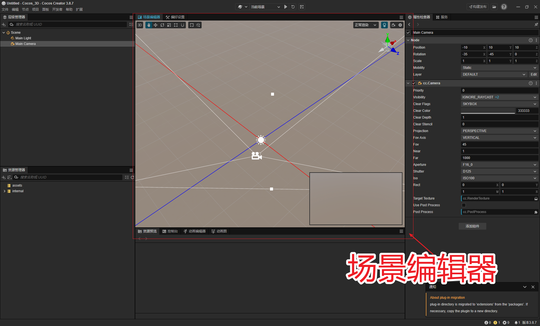Refresh the preview device
The width and height of the screenshot is (540, 326).
[293, 7]
